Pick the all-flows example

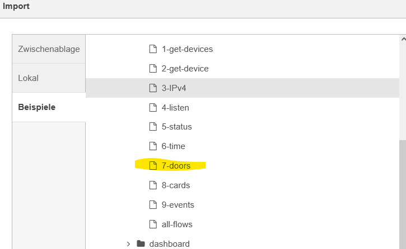177,224
